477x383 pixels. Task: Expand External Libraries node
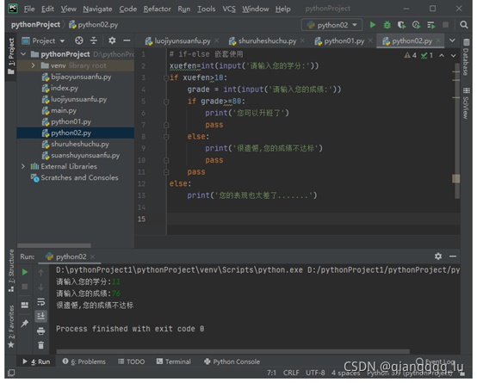pyautogui.click(x=23, y=166)
